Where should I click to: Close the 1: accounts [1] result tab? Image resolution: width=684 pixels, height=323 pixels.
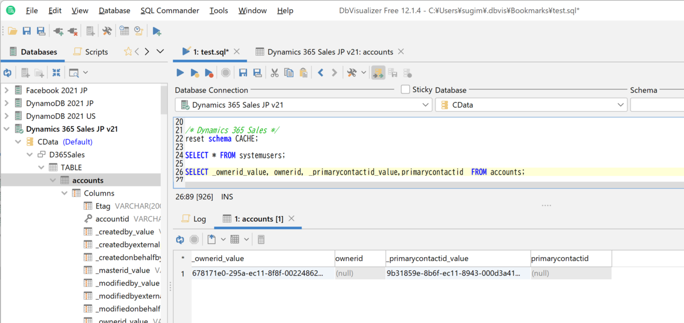tap(291, 219)
